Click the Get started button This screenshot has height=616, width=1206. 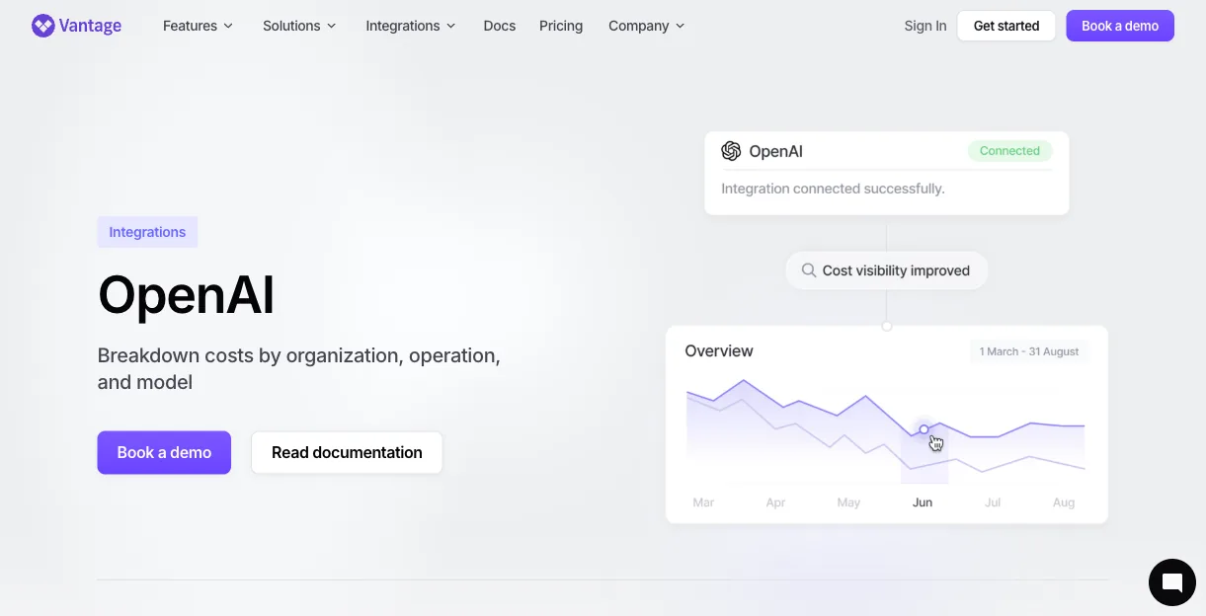tap(1006, 26)
